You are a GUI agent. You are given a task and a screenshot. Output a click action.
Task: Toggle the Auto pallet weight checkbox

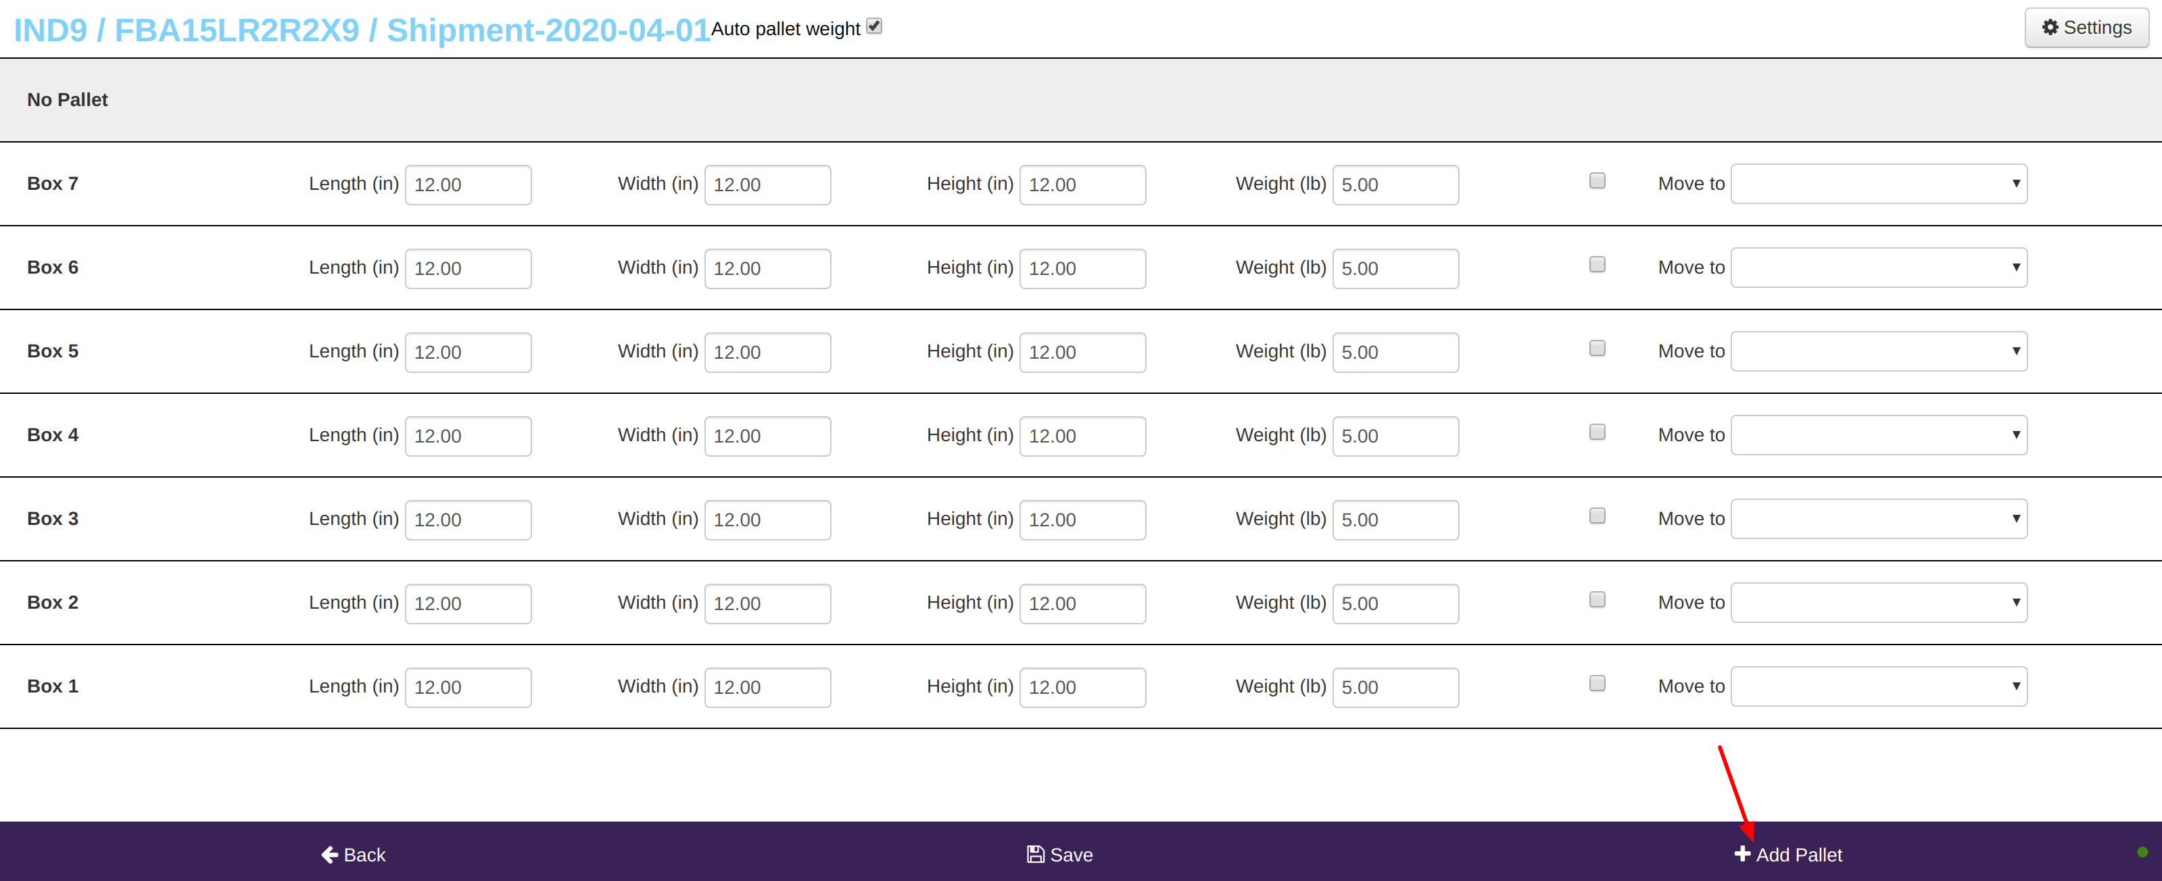coord(875,26)
